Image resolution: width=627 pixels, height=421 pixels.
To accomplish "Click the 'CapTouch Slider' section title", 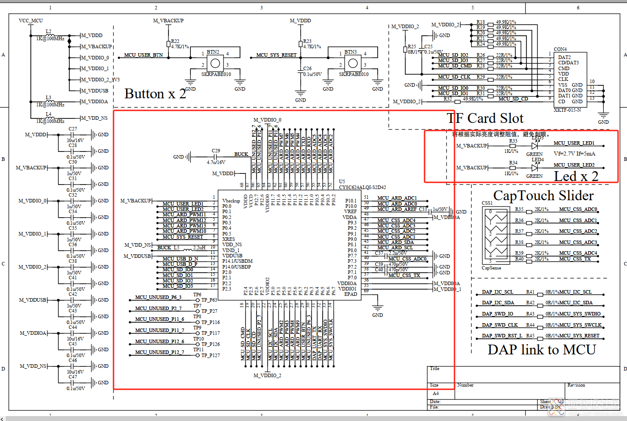I will [543, 195].
